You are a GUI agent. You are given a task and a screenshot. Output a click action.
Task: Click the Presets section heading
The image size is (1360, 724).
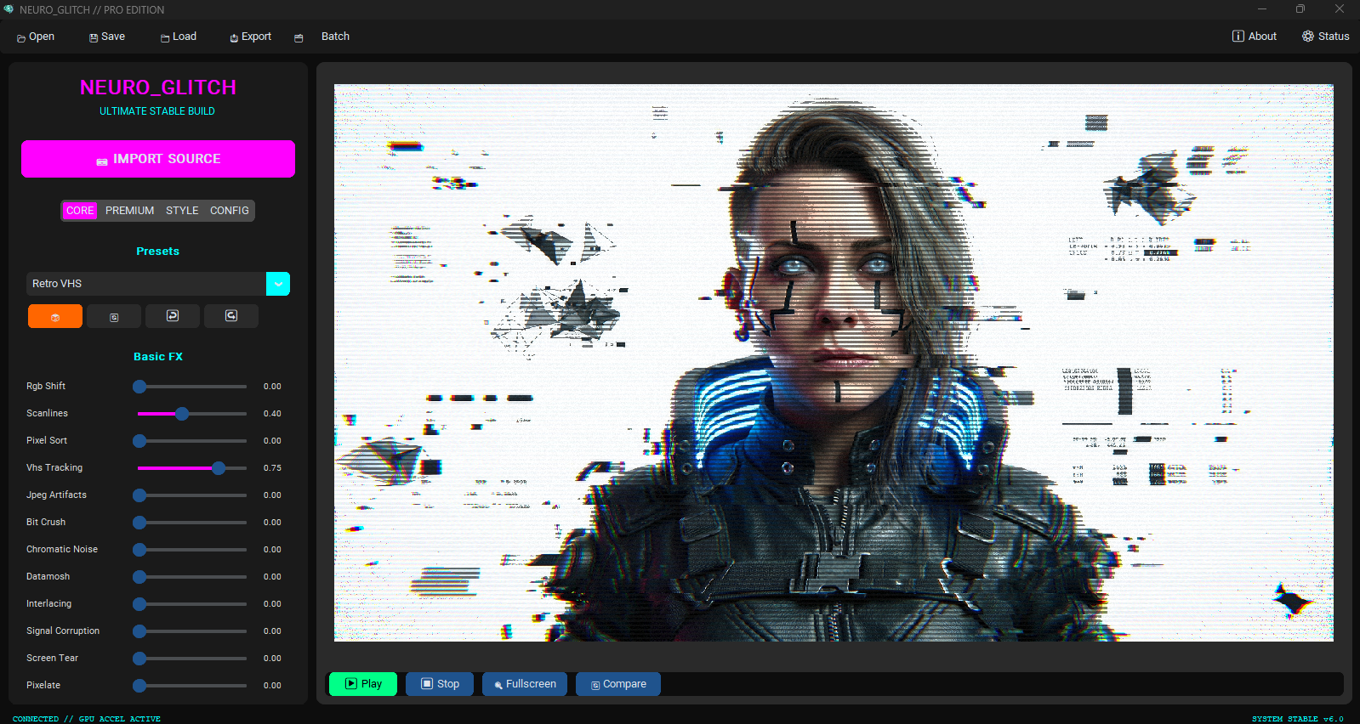tap(158, 252)
